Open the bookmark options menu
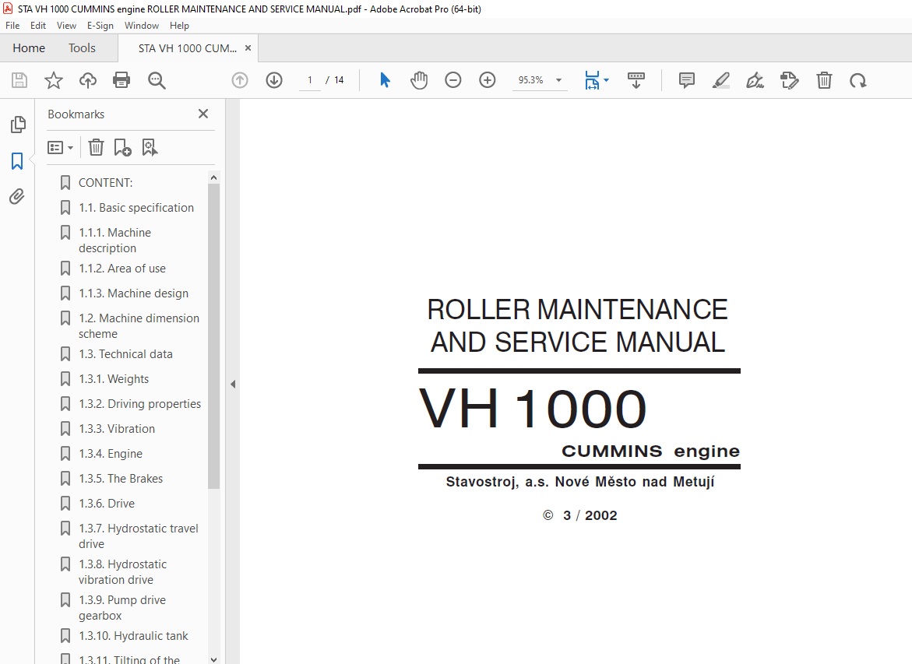The image size is (912, 664). coord(60,147)
